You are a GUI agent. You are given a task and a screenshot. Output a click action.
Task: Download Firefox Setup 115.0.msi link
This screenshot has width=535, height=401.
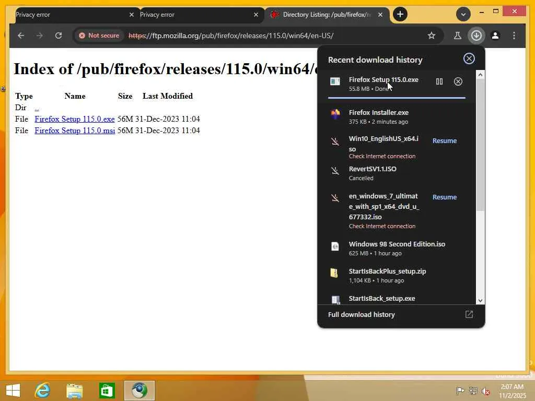click(x=75, y=131)
